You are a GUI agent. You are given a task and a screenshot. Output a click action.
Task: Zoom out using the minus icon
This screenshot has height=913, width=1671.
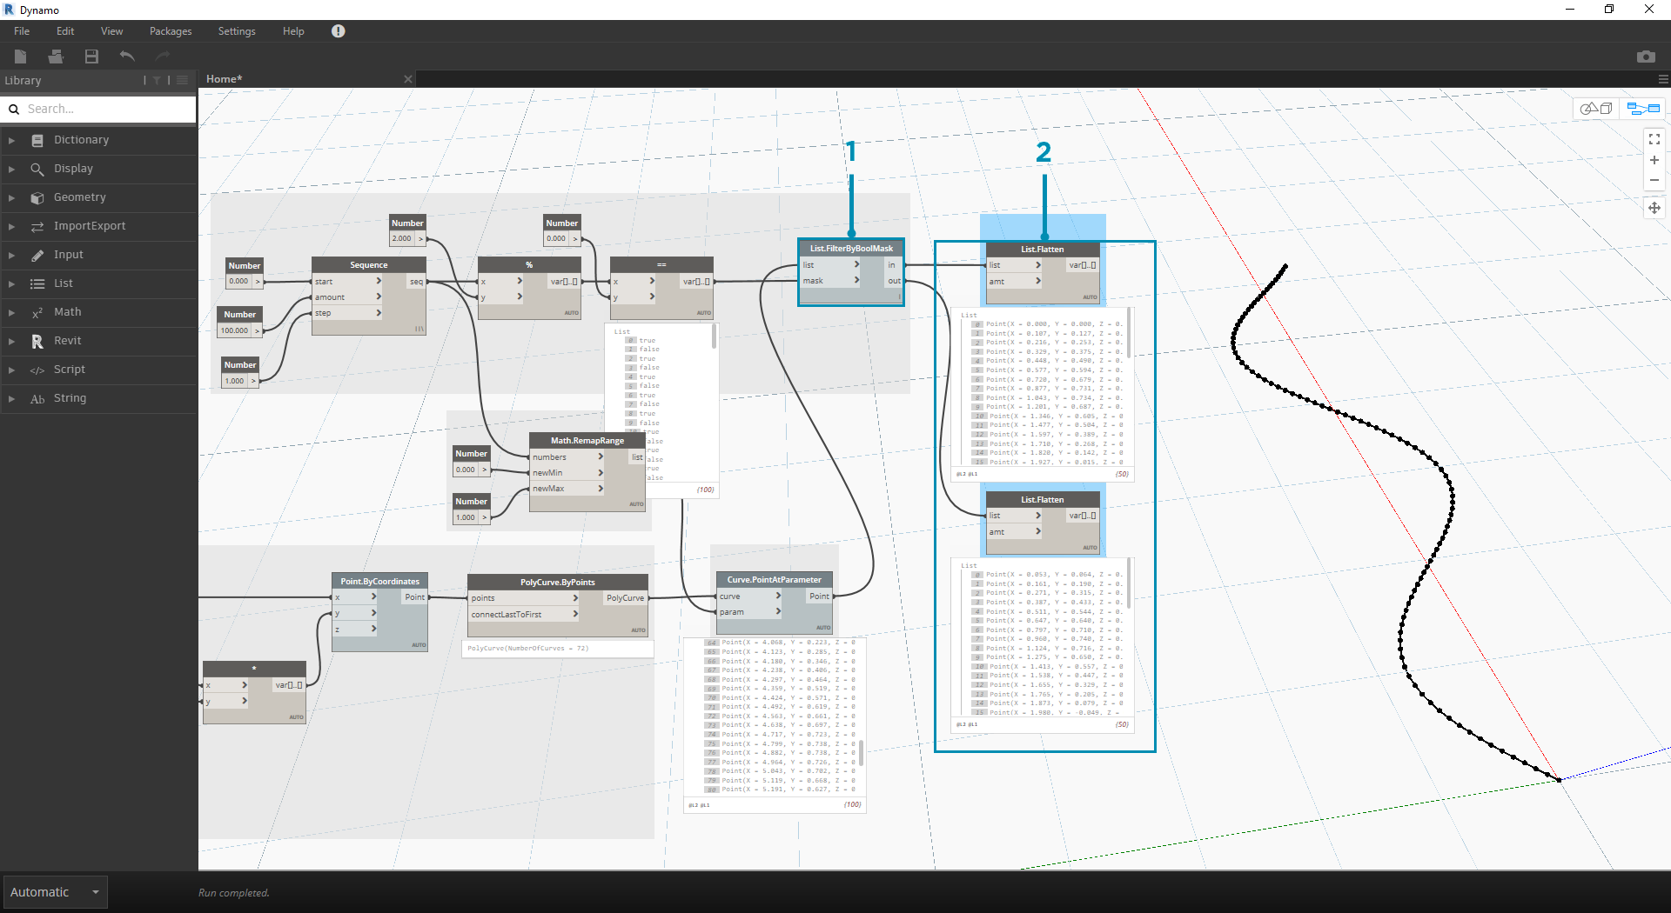coord(1654,181)
